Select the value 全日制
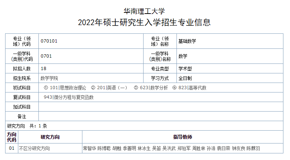 185,78
